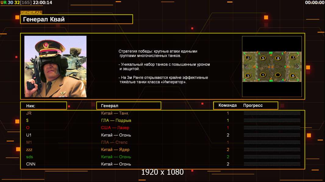Image resolution: width=325 pixels, height=182 pixels.
Task: Click player nick JR
Action: pyautogui.click(x=29, y=113)
